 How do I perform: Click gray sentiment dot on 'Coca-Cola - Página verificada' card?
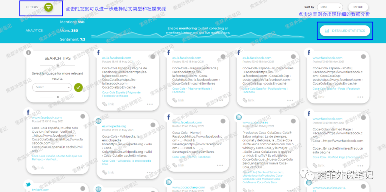[x=223, y=56]
